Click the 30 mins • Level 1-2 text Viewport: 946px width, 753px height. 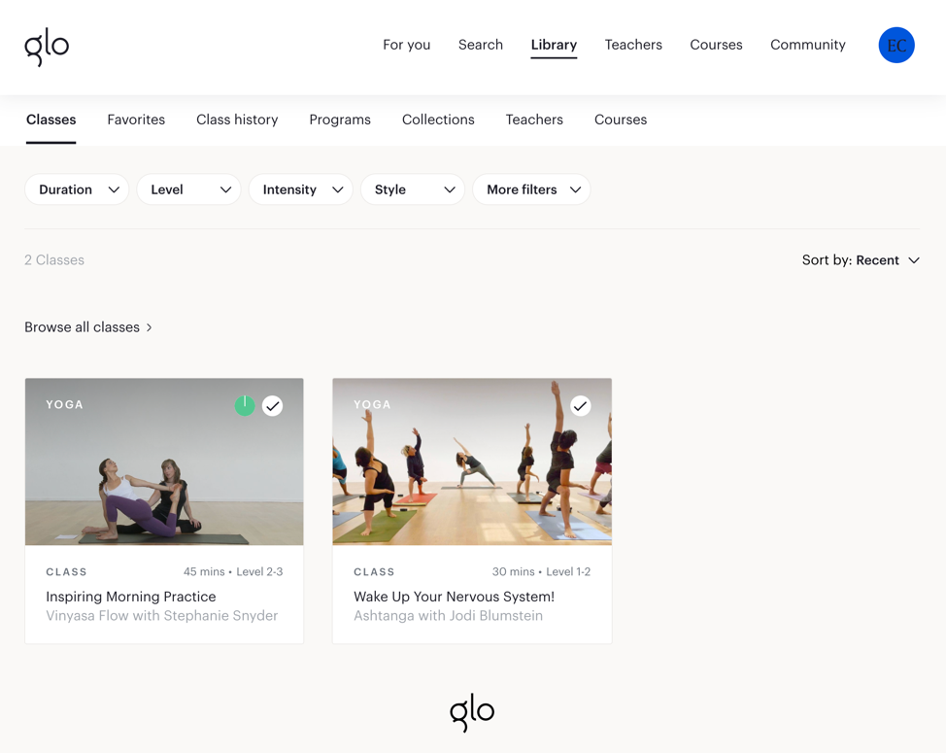pos(541,571)
